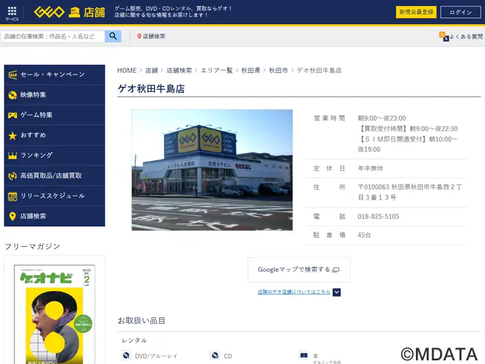This screenshot has height=364, width=485.
Task: Click the address 〒0100063 秋田県秋田市牛島西
Action: 410,192
